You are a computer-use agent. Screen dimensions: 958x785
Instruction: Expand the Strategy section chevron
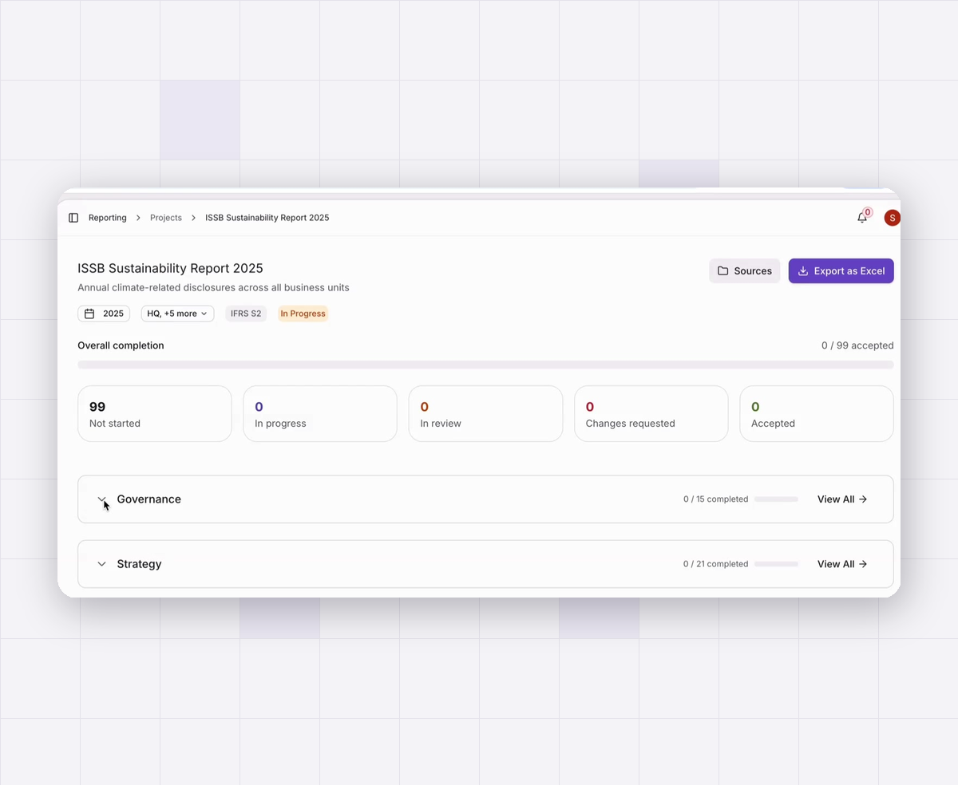point(101,564)
